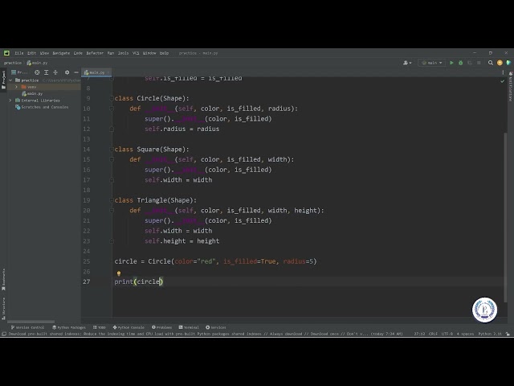
Task: Open the Tools menu
Action: pyautogui.click(x=123, y=53)
